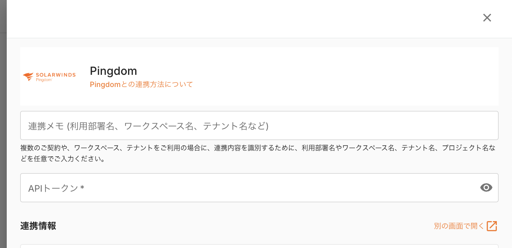
Task: Open 別の画面で開く link text
Action: click(x=459, y=226)
